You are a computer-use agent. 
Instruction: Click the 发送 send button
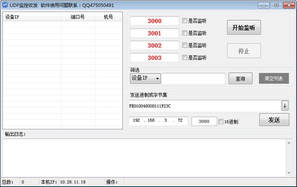pos(274,120)
